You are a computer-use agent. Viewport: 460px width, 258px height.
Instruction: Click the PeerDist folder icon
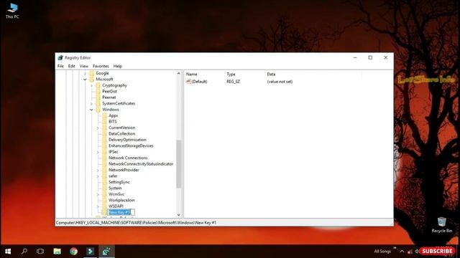click(x=98, y=91)
